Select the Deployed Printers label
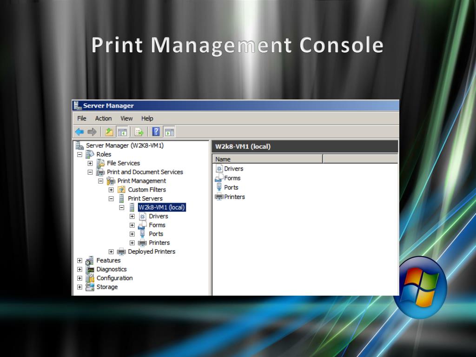This screenshot has width=476, height=357. point(152,251)
